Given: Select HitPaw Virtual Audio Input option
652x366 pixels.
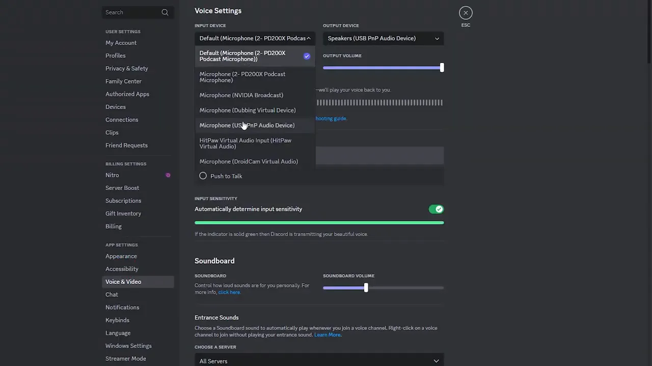Looking at the screenshot, I should (x=255, y=143).
